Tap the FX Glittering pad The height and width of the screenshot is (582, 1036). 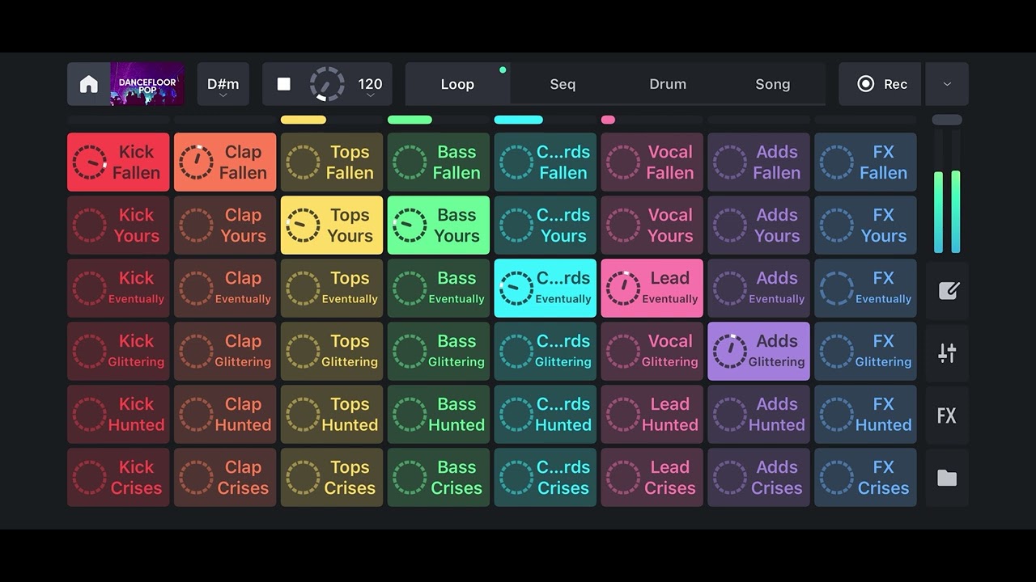(x=866, y=352)
